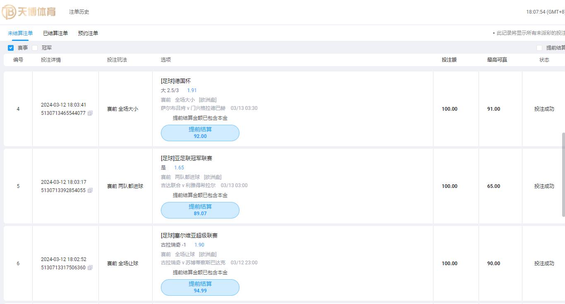Click the 投注成功 status in row 5
This screenshot has width=565, height=304.
[x=544, y=186]
